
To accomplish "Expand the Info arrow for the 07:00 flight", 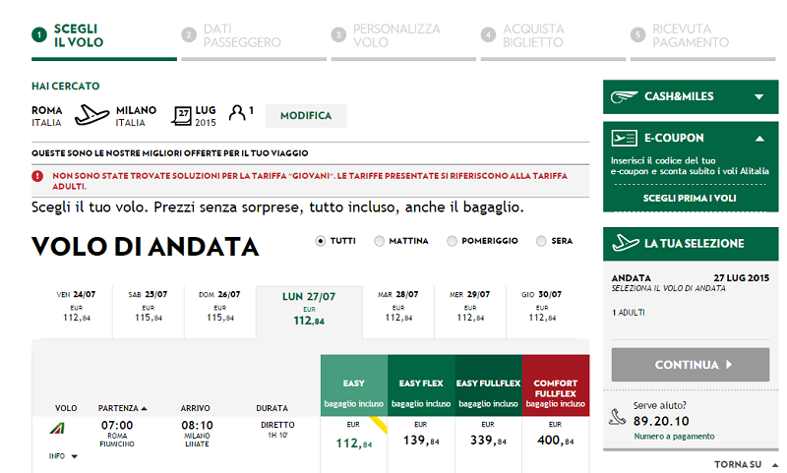I will click(x=75, y=456).
